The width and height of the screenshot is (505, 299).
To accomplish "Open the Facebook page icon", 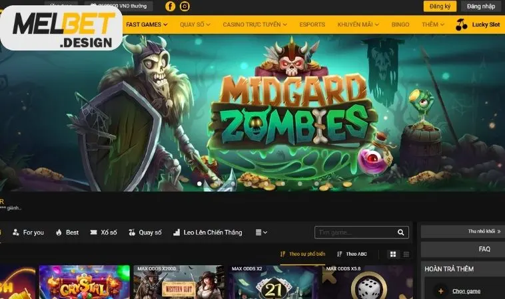I will coord(170,6).
